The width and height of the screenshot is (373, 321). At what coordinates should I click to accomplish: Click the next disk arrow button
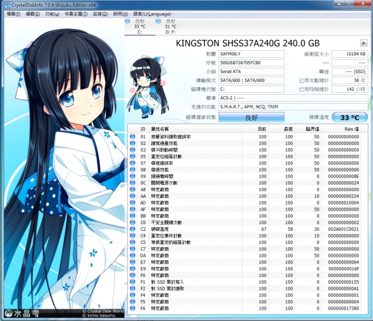tap(364, 43)
